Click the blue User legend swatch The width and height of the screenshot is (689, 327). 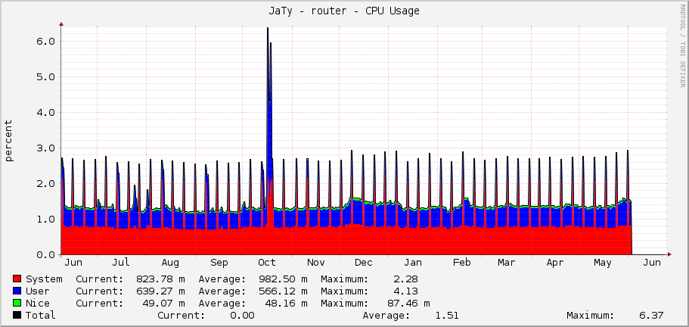(17, 291)
